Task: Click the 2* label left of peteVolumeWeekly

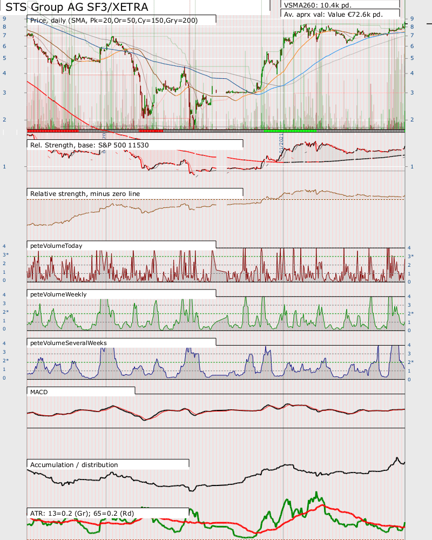Action: 6,312
